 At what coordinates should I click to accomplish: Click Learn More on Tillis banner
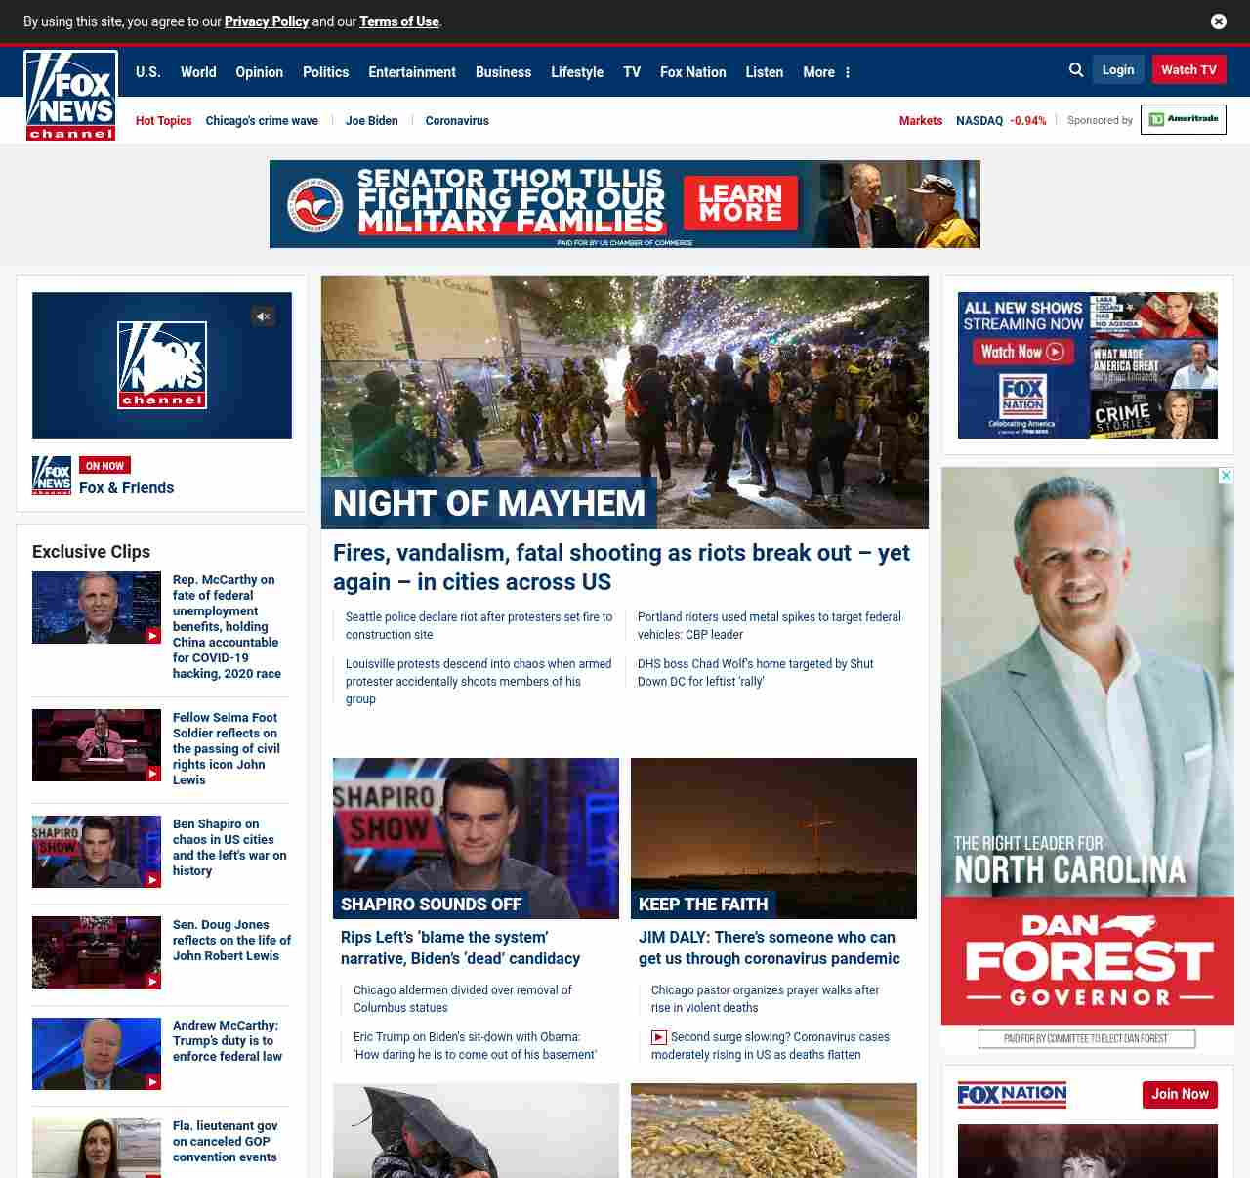point(740,203)
